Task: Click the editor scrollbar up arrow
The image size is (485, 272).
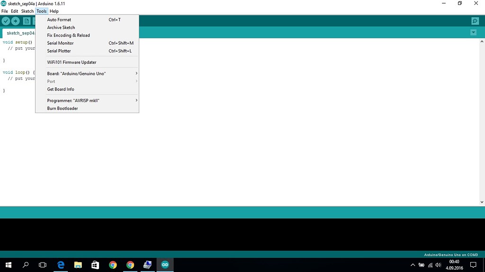Action: (482, 42)
